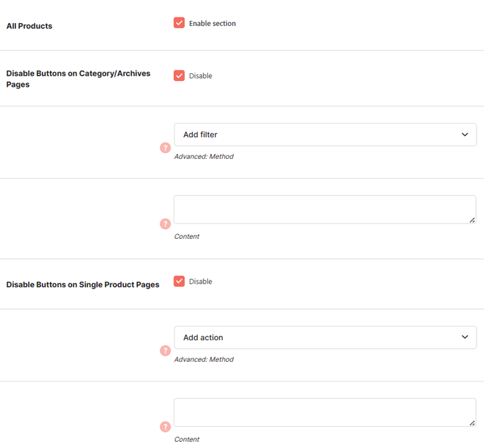Viewport: 484px width, 445px height.
Task: Click resize handle of bottom Content textarea
Action: [x=472, y=423]
